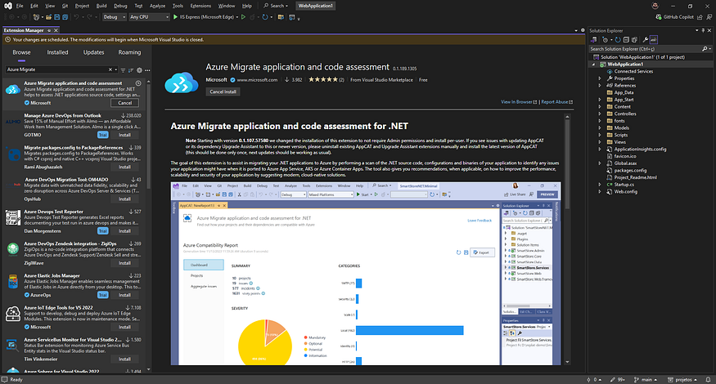Click Solution Explorer pending changes filter icon
Screen dimensions: 716x384
pos(605,40)
